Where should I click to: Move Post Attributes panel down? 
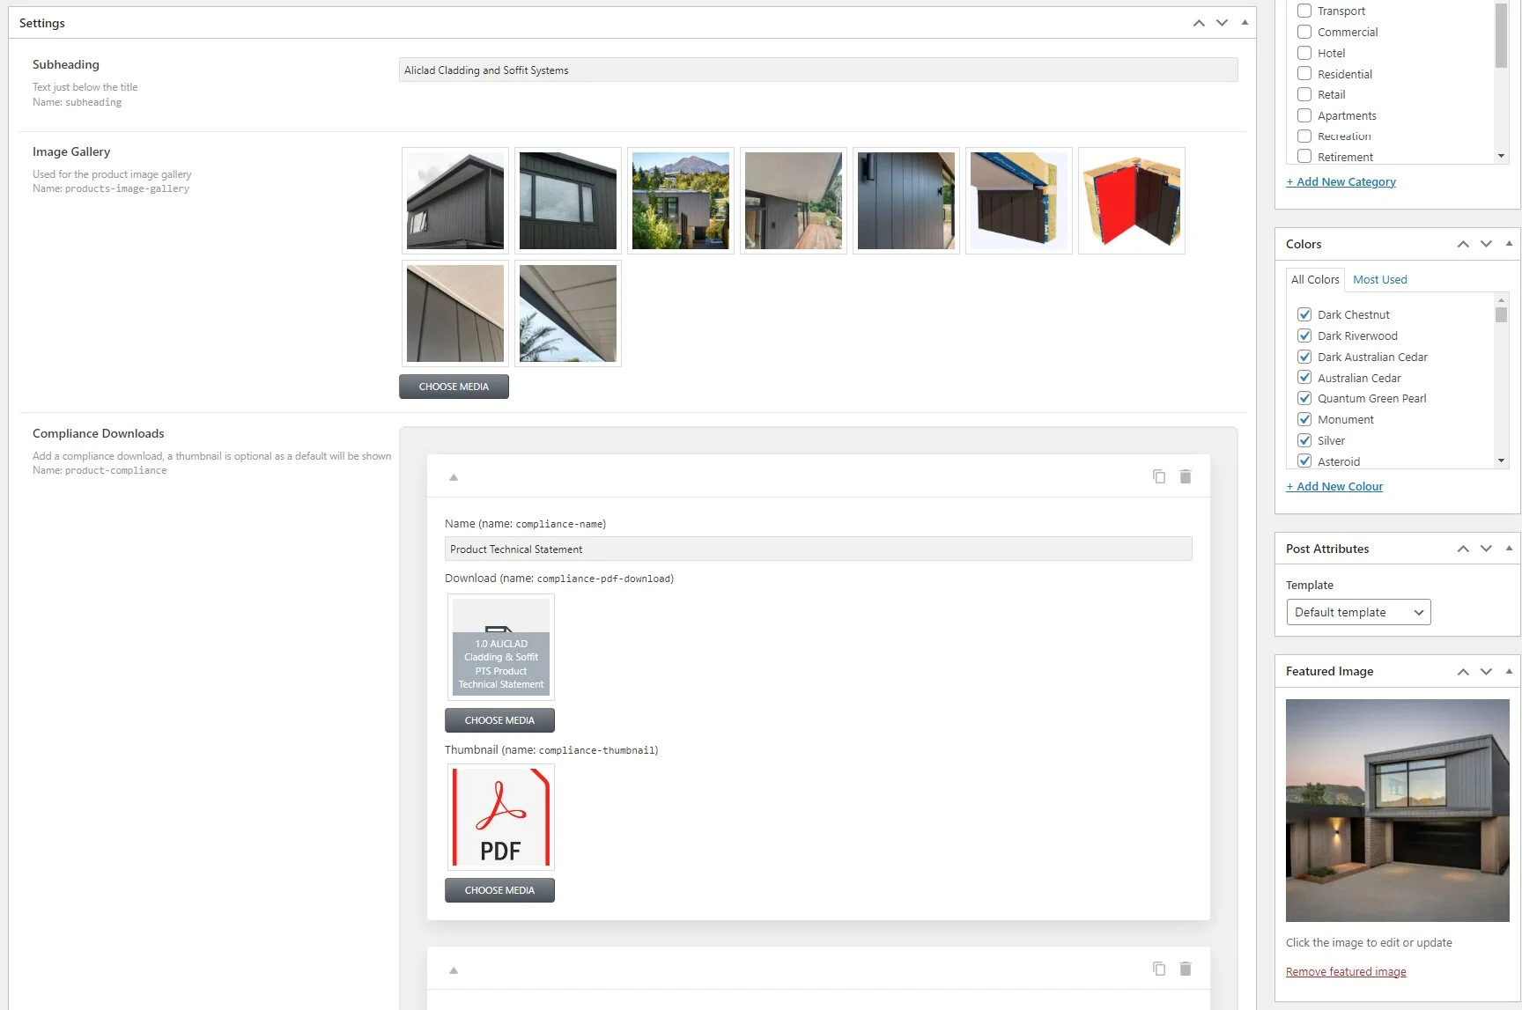[1486, 549]
